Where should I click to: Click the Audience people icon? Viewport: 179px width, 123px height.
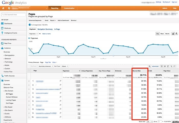click(2, 48)
